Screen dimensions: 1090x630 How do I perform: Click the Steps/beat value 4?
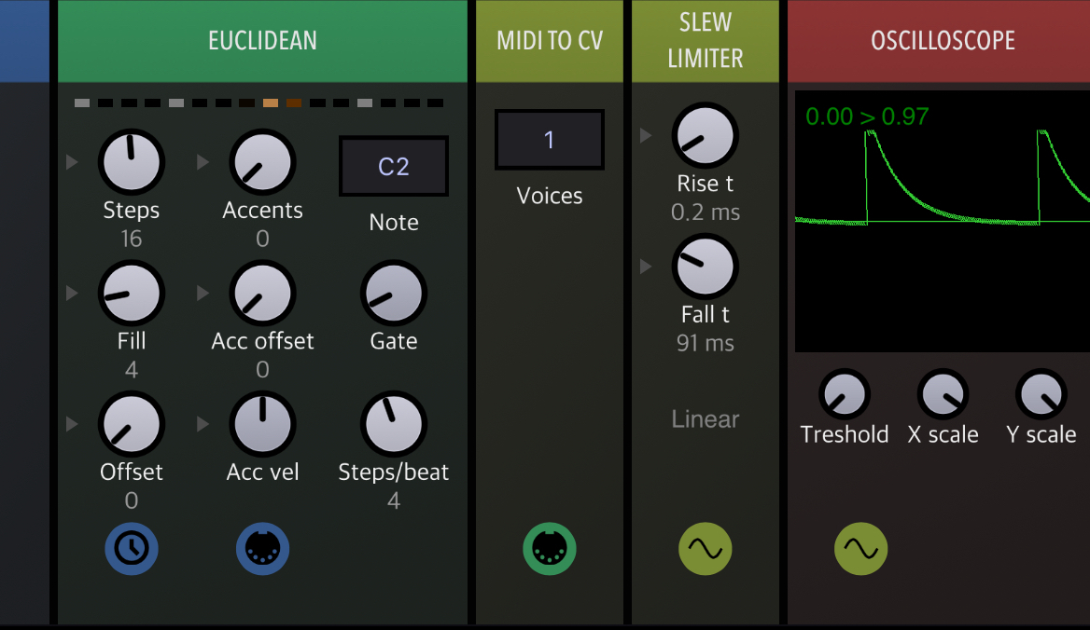[x=394, y=500]
